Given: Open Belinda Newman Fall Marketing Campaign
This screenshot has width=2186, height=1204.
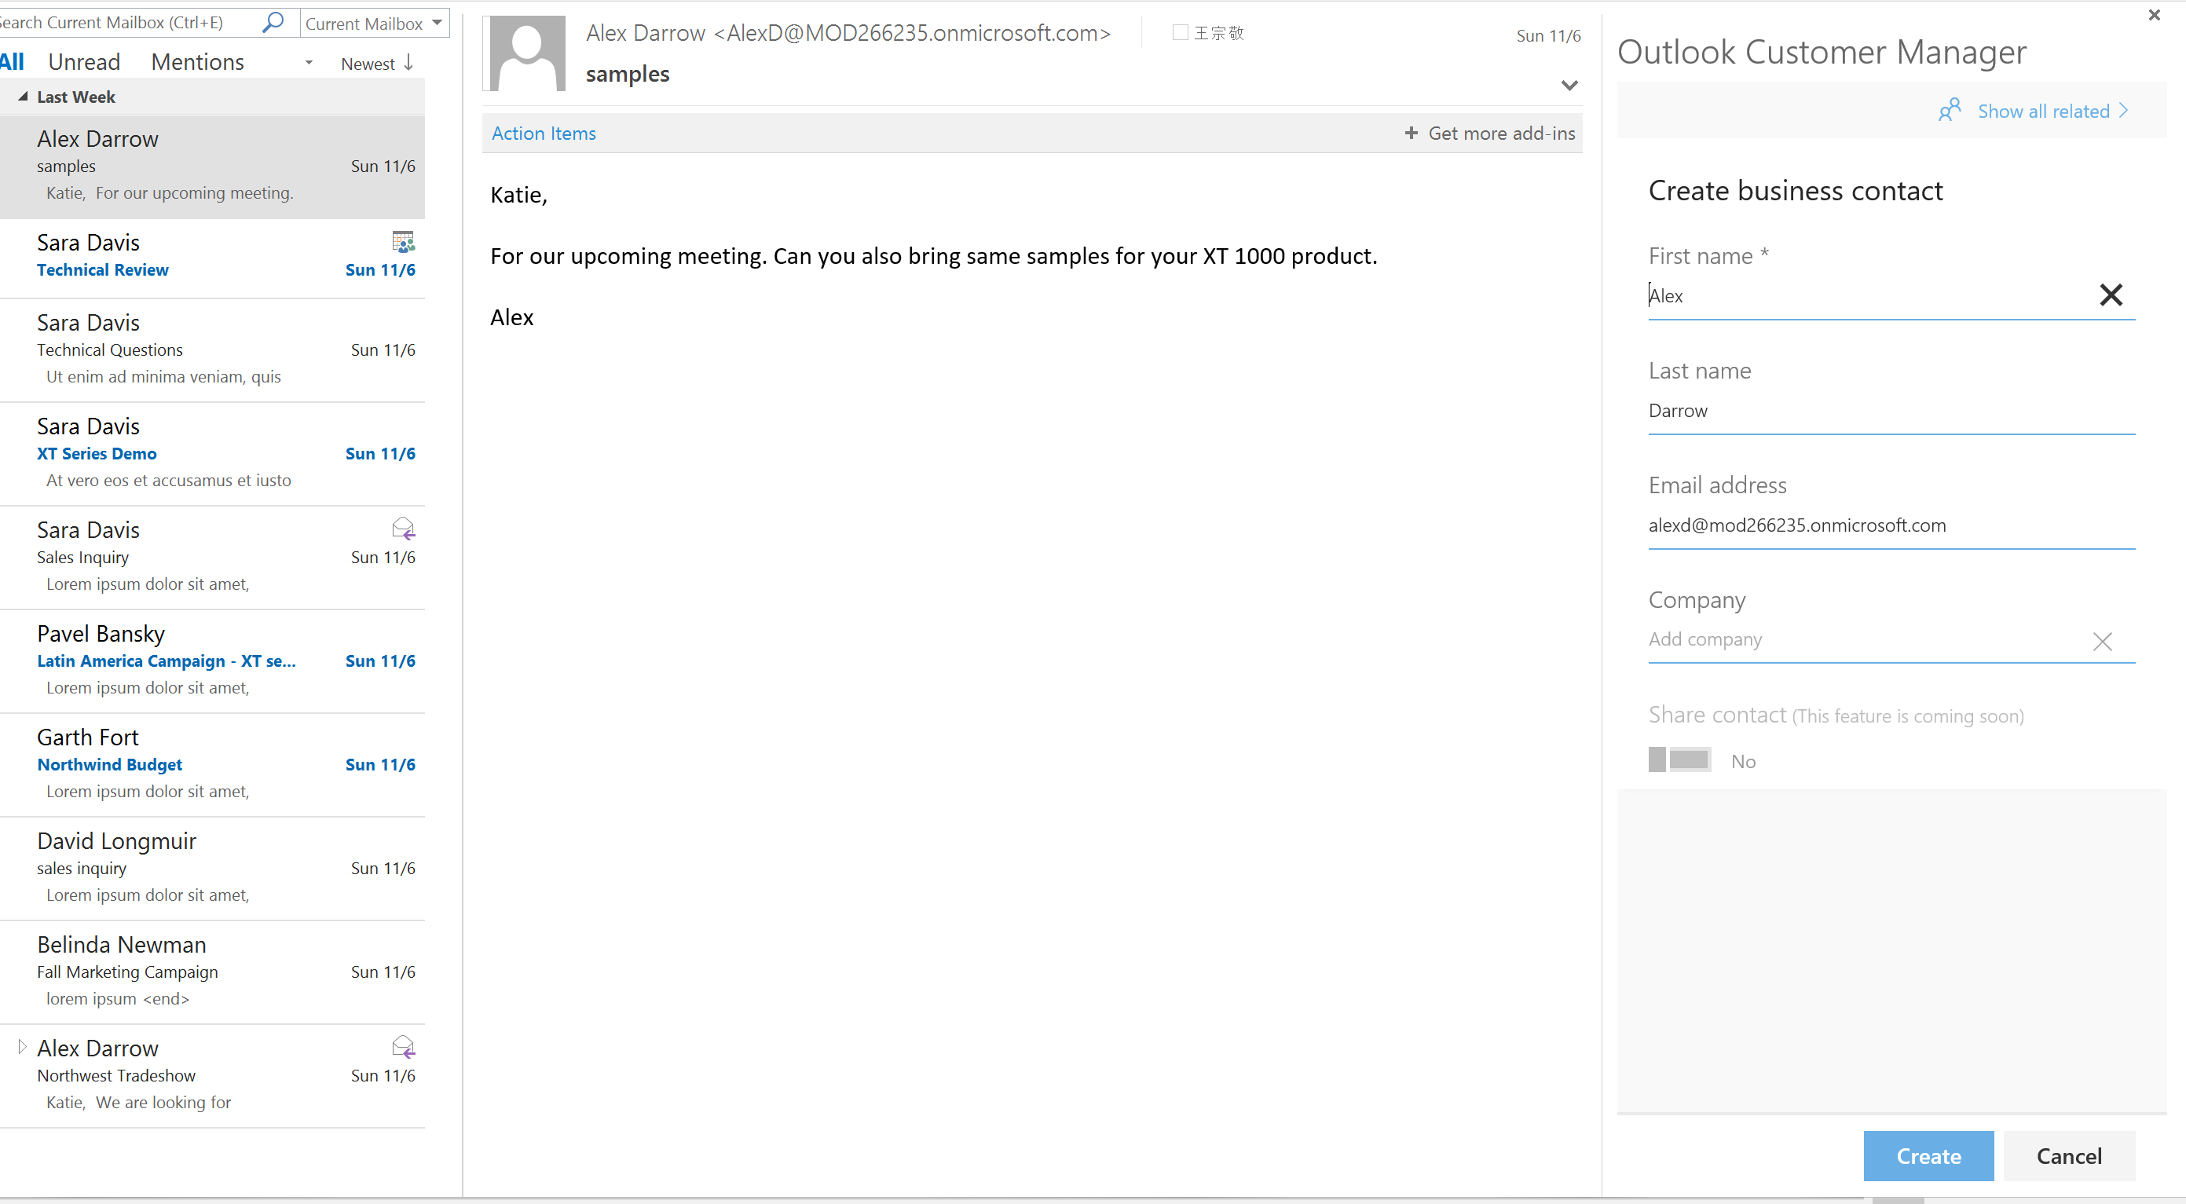Looking at the screenshot, I should point(212,972).
